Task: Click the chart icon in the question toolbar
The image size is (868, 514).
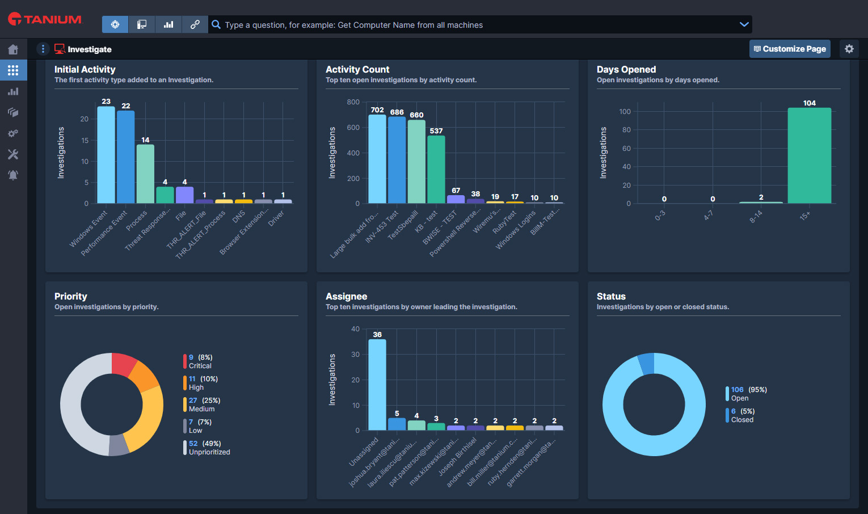Action: click(x=168, y=24)
